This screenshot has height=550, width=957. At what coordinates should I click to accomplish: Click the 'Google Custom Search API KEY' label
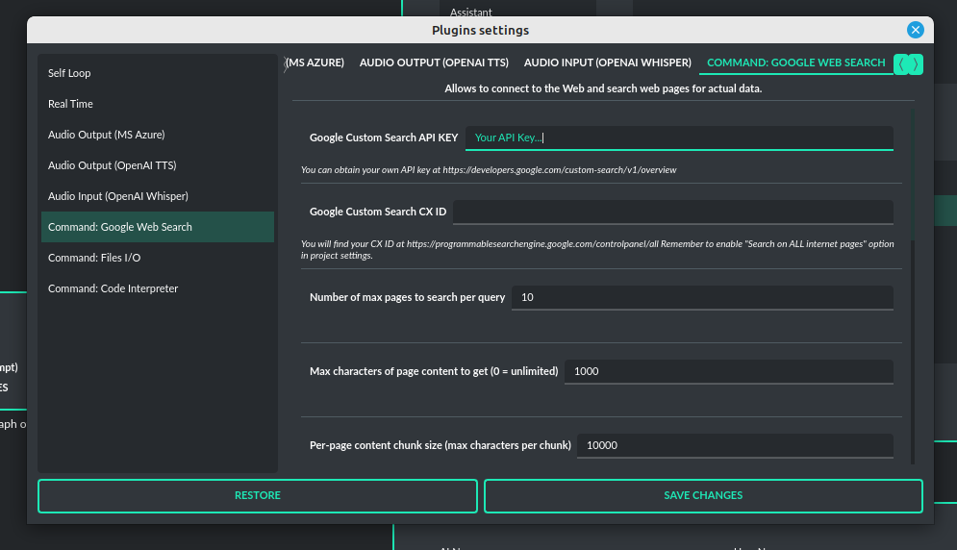(x=384, y=137)
